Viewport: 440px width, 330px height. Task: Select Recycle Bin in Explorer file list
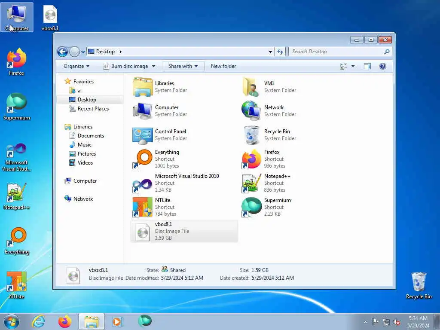coord(293,135)
